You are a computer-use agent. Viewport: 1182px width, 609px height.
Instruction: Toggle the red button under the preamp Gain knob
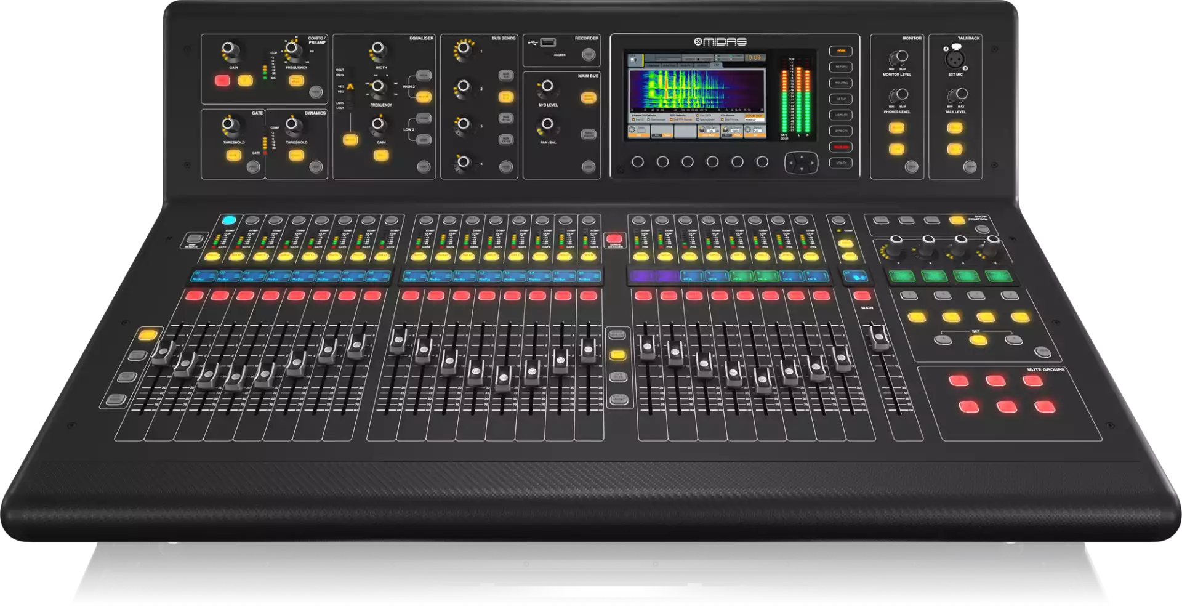click(x=222, y=80)
